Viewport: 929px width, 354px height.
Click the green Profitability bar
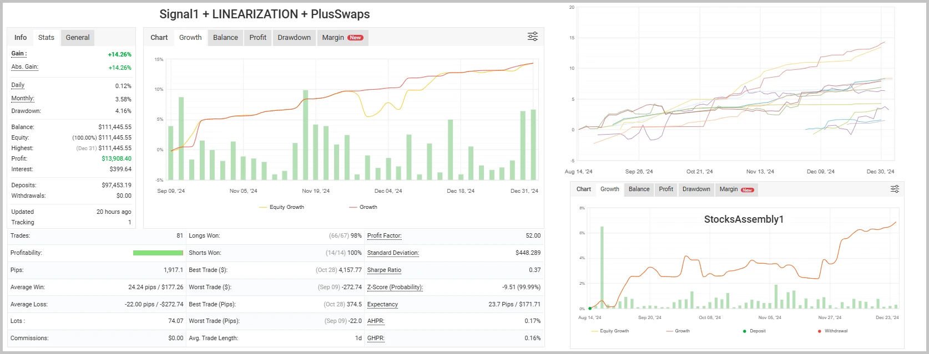(158, 253)
